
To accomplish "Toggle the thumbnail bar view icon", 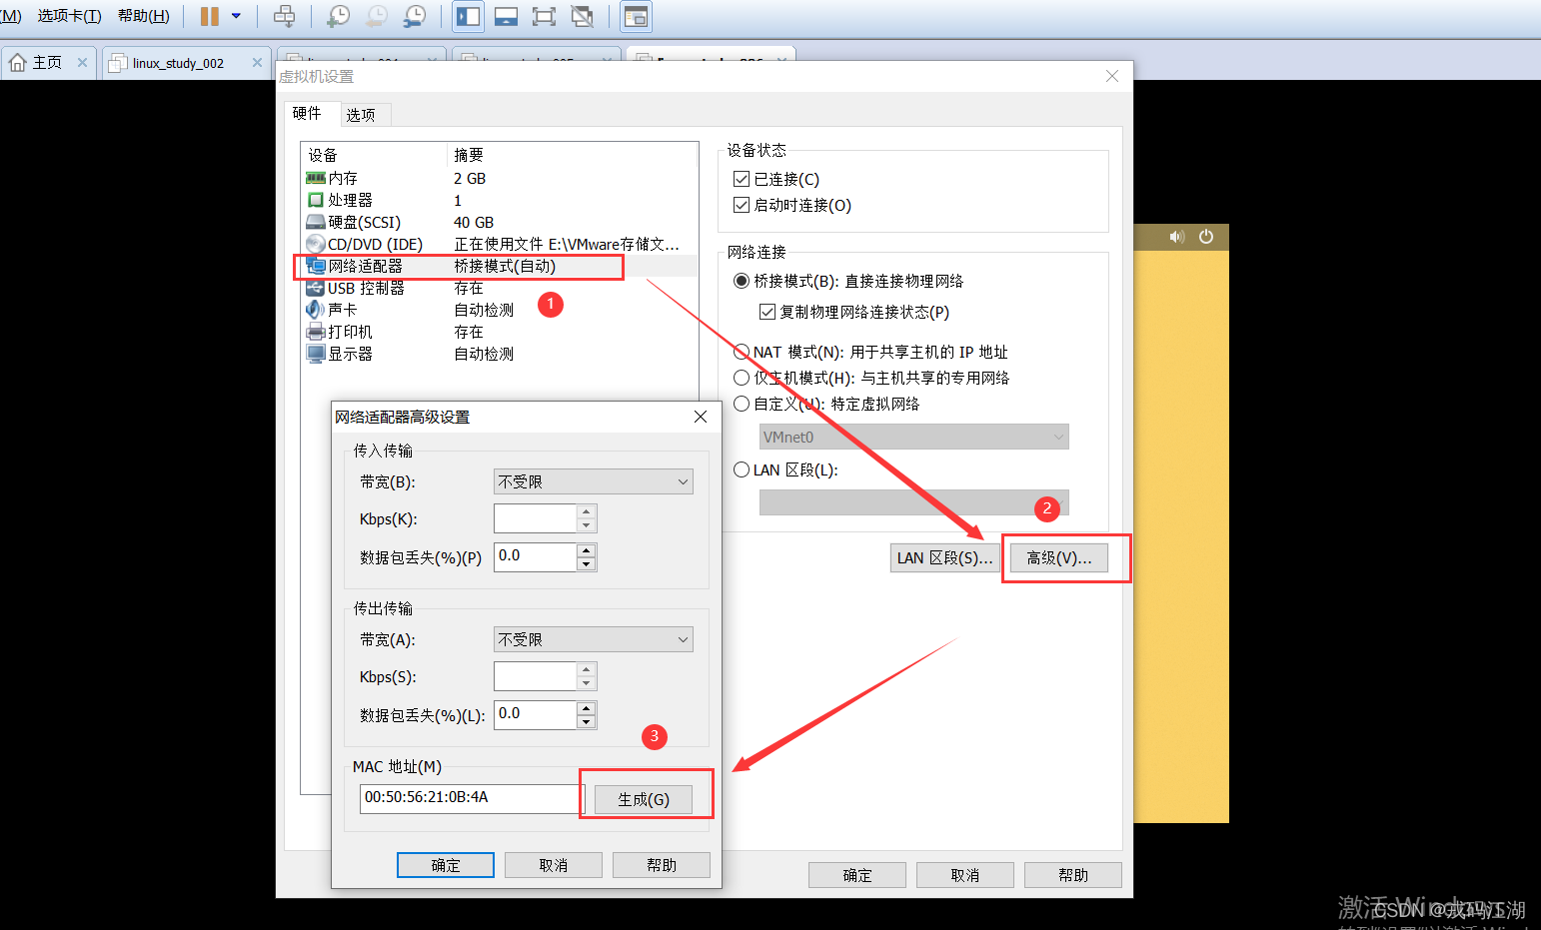I will point(507,16).
